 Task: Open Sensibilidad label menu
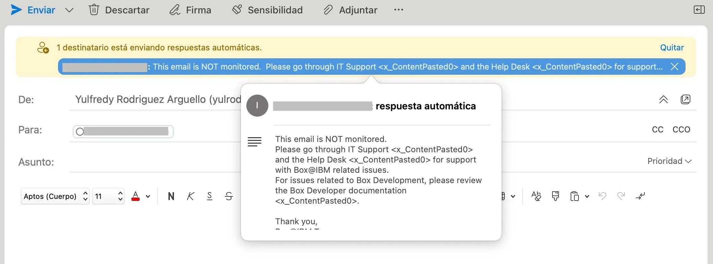[268, 10]
